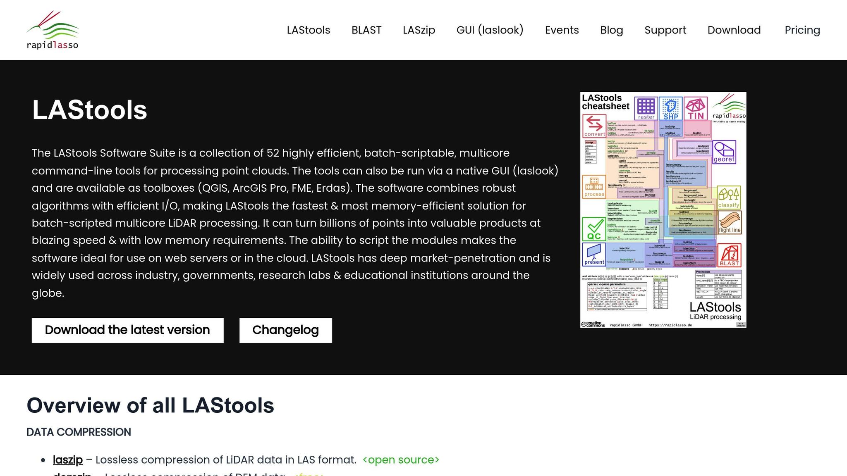The image size is (847, 476).
Task: Navigate to the Support page
Action: (665, 30)
